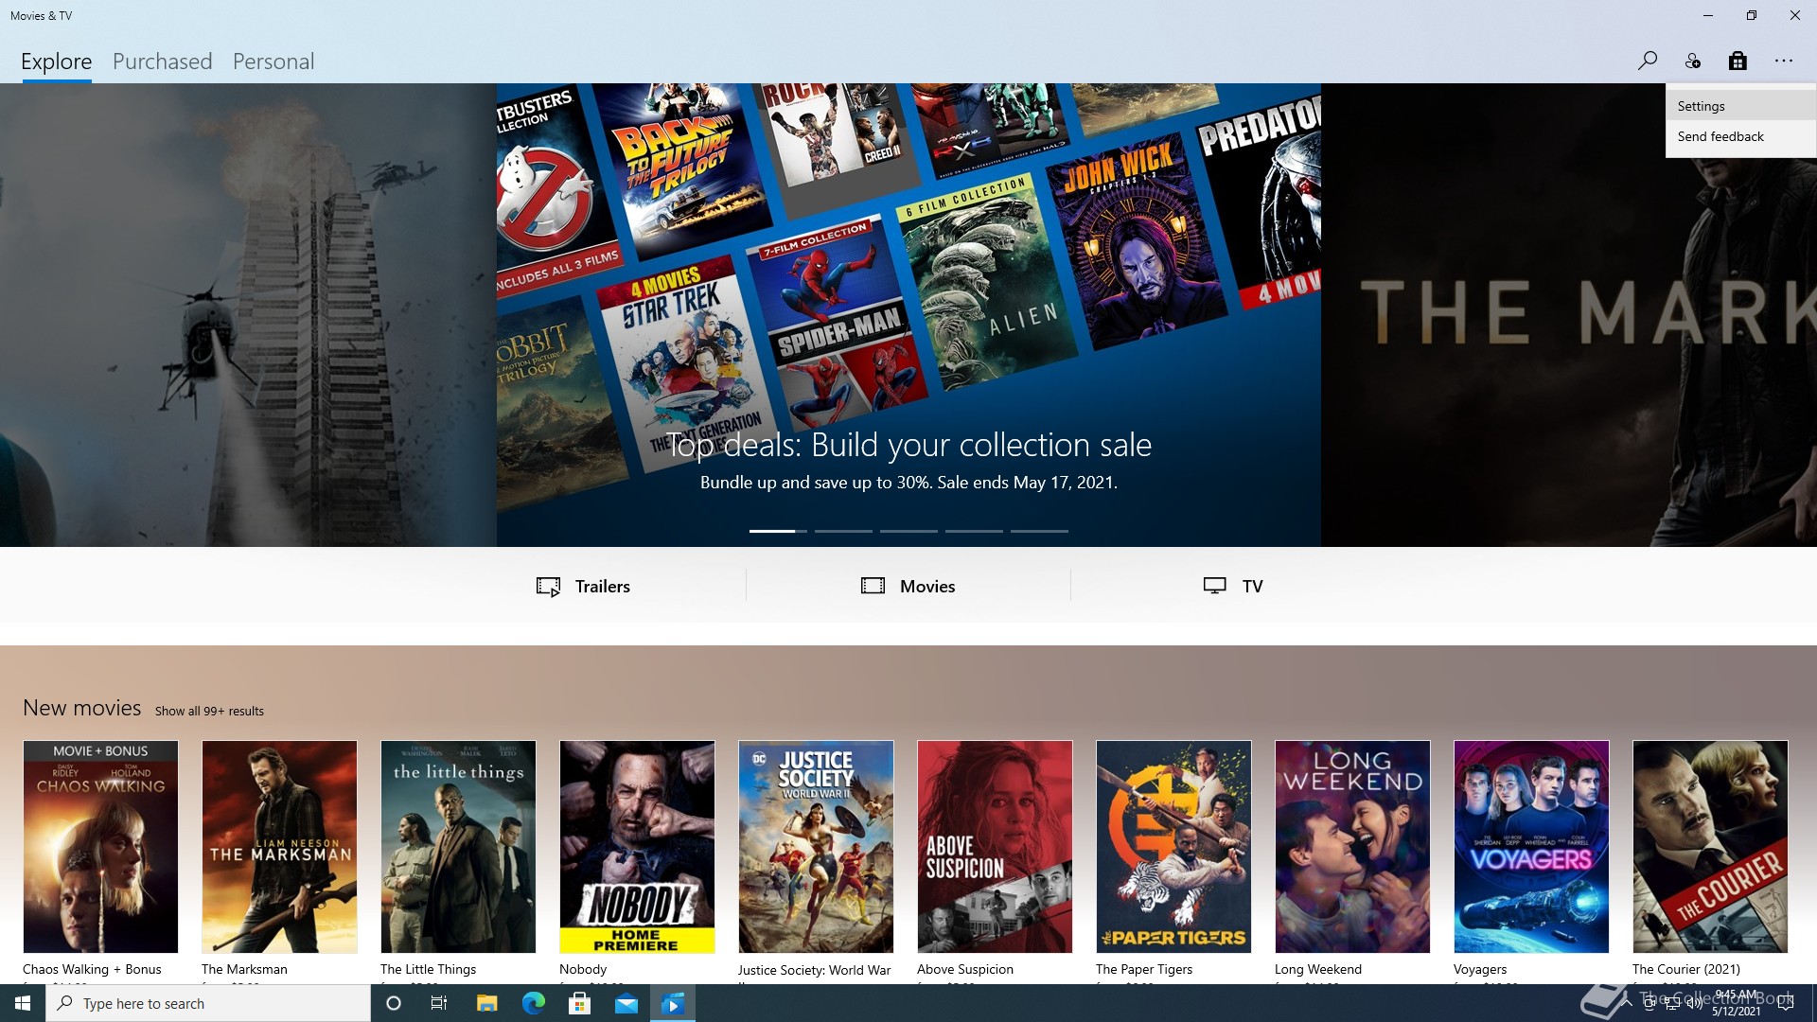Open the Movies category label

[927, 586]
